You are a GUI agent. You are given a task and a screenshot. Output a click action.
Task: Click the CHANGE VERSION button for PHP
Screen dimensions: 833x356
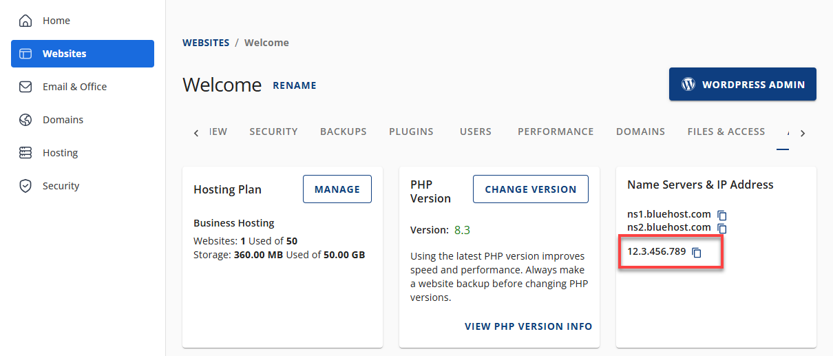point(530,189)
